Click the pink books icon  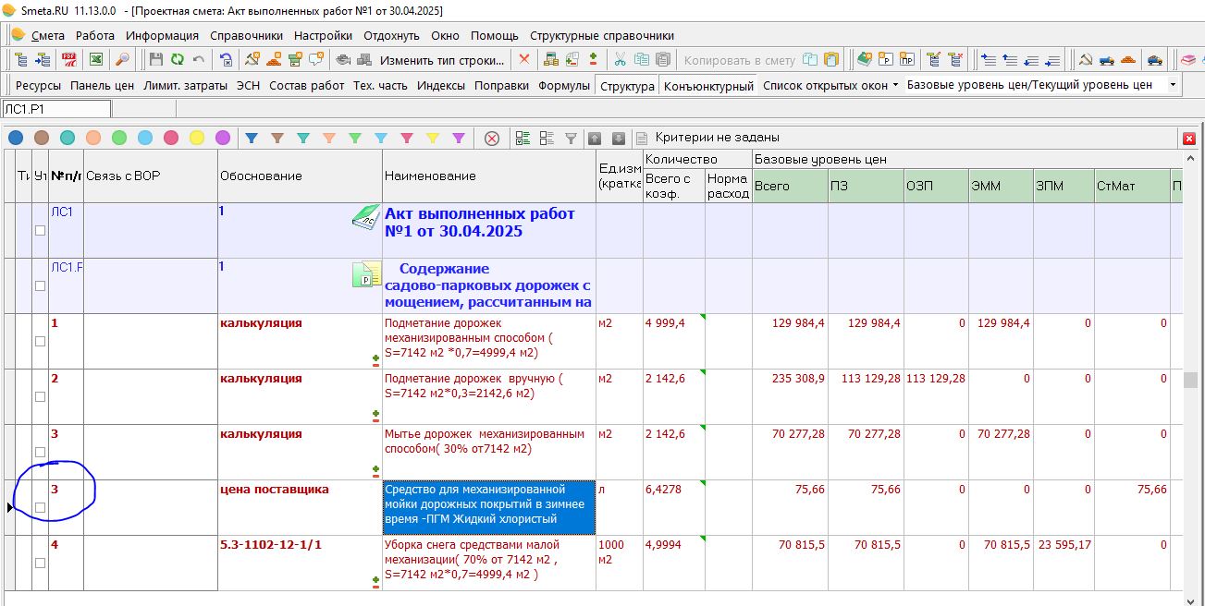(x=1188, y=60)
